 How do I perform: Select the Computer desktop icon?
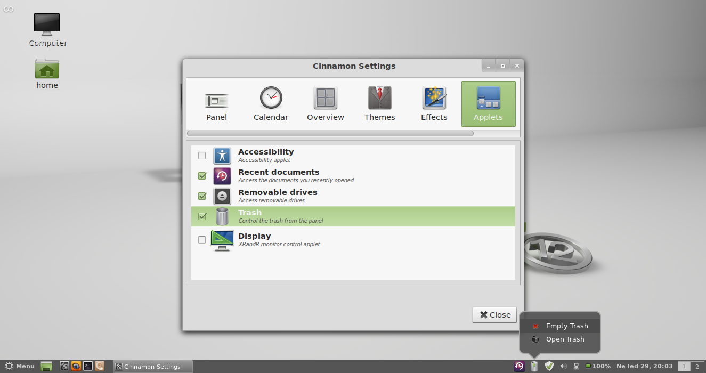pyautogui.click(x=47, y=29)
